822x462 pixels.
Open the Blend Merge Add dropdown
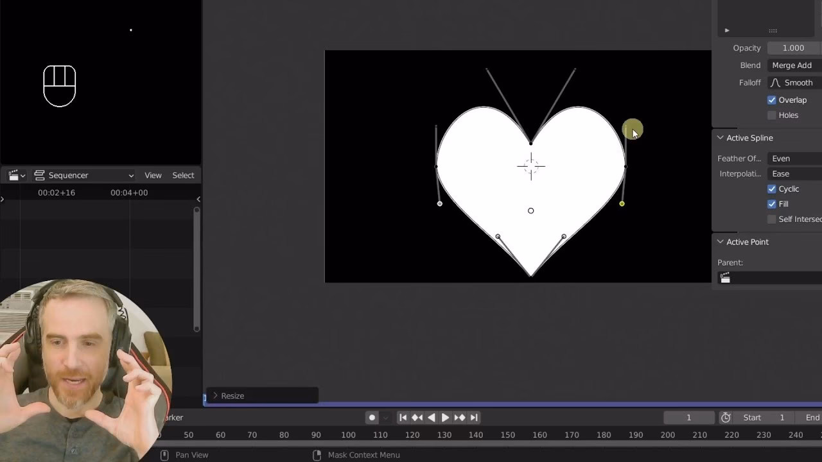click(794, 65)
